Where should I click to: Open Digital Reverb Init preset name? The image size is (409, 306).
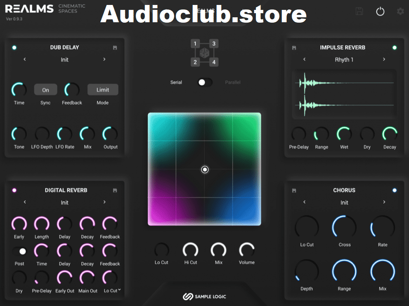tap(64, 203)
